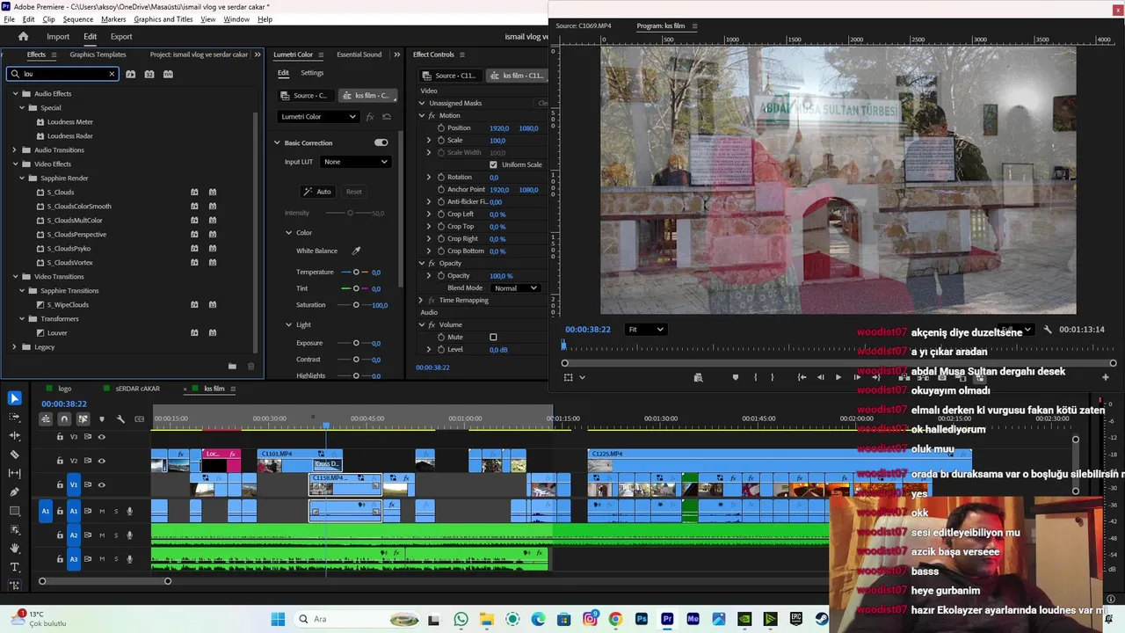Toggle visibility of track V2

[101, 461]
